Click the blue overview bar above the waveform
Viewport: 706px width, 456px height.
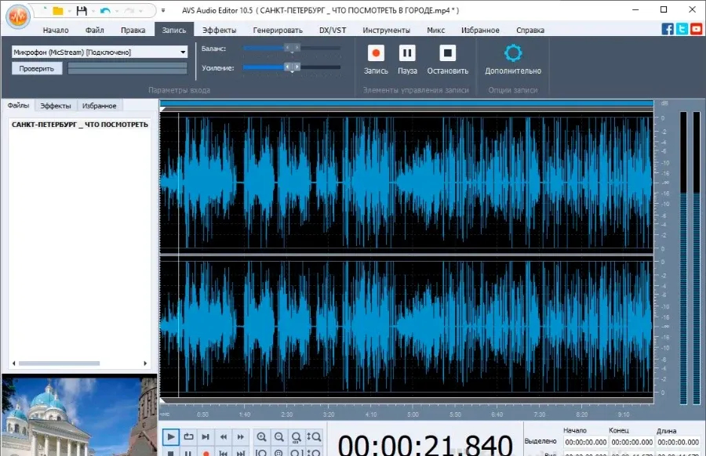(x=406, y=104)
